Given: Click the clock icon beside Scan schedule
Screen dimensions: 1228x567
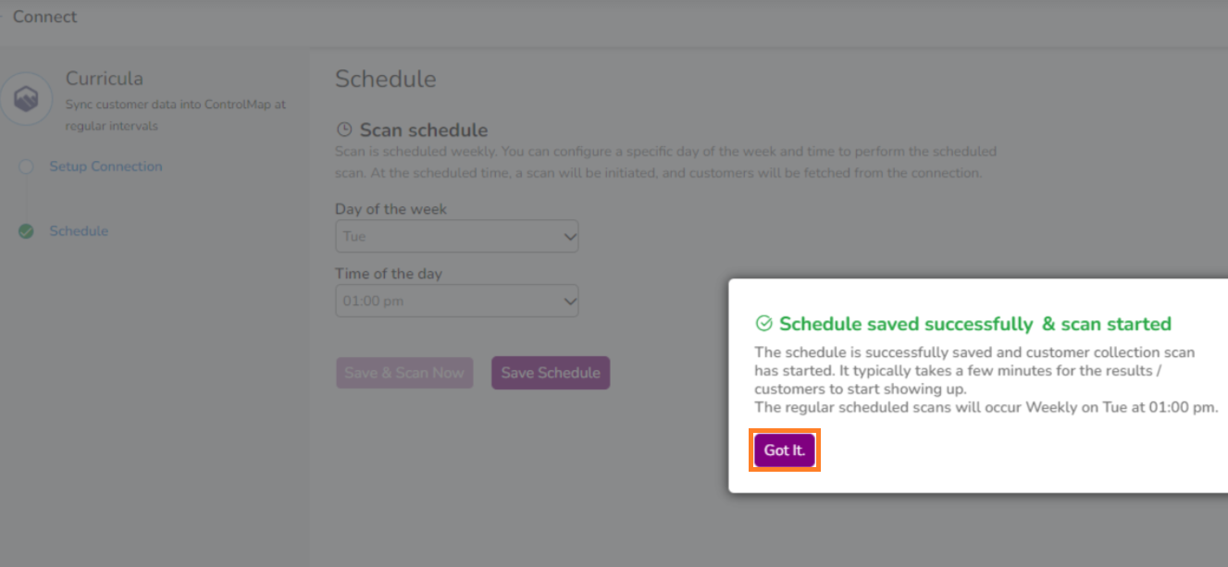Looking at the screenshot, I should (344, 130).
